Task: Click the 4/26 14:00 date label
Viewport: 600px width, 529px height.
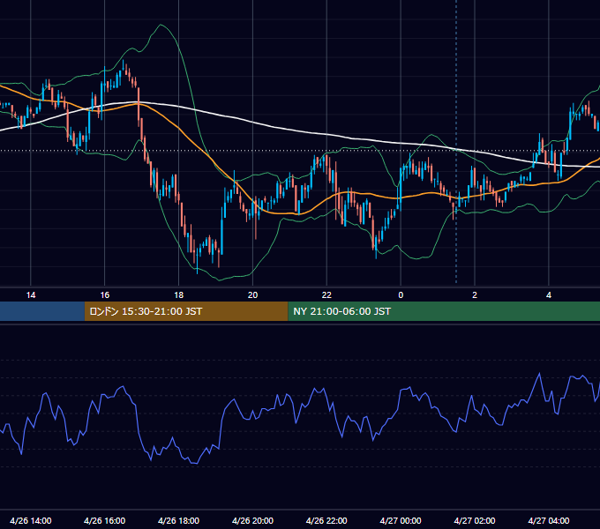Action: [31, 520]
